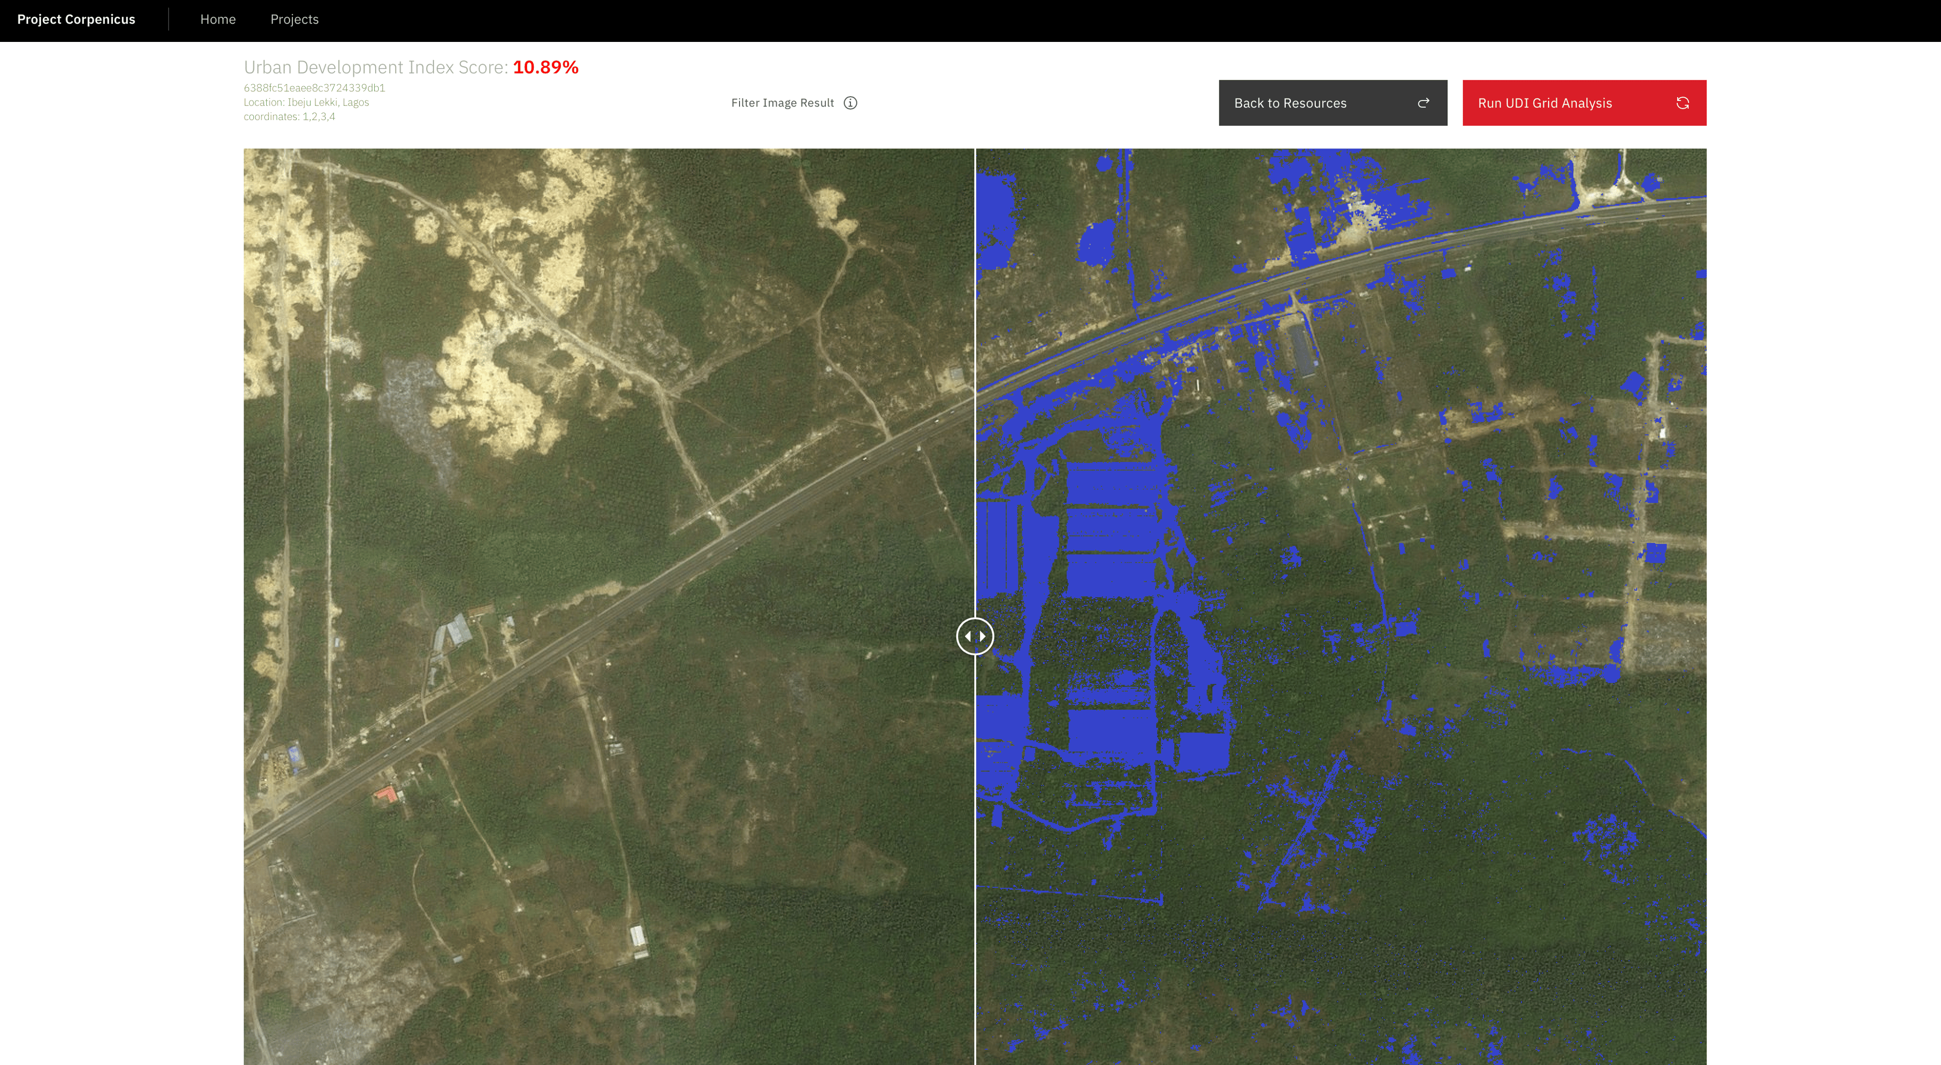Click the coordinates: 1,2,3,4 text

tap(289, 117)
